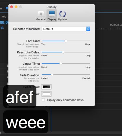
Task: Click the Fade Duration slider knob
Action: coord(52,75)
